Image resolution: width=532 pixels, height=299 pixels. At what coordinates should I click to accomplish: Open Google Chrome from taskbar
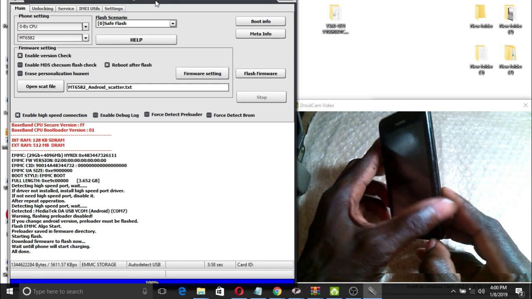[277, 292]
